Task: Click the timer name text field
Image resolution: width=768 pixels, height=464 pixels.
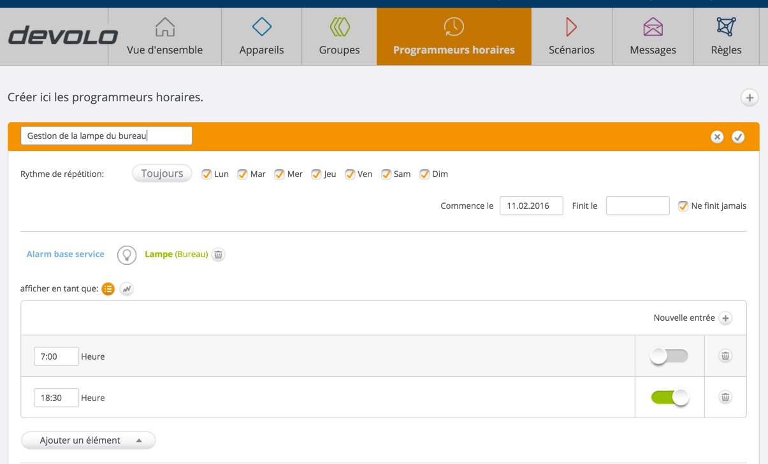Action: tap(106, 136)
